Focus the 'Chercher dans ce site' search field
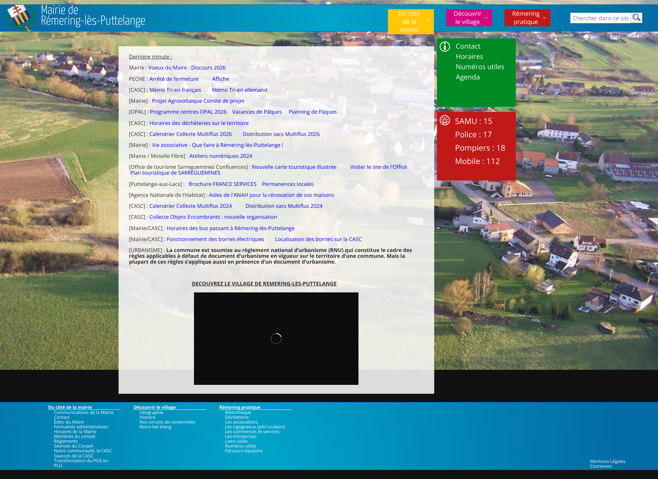The width and height of the screenshot is (658, 479). click(600, 18)
